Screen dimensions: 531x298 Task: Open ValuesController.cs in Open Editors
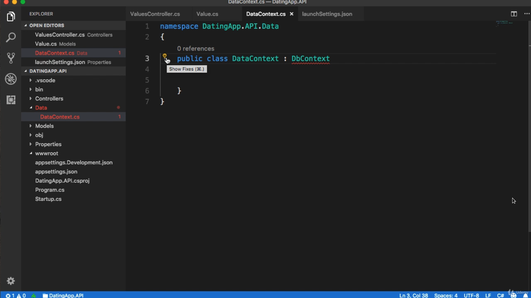tap(73, 35)
